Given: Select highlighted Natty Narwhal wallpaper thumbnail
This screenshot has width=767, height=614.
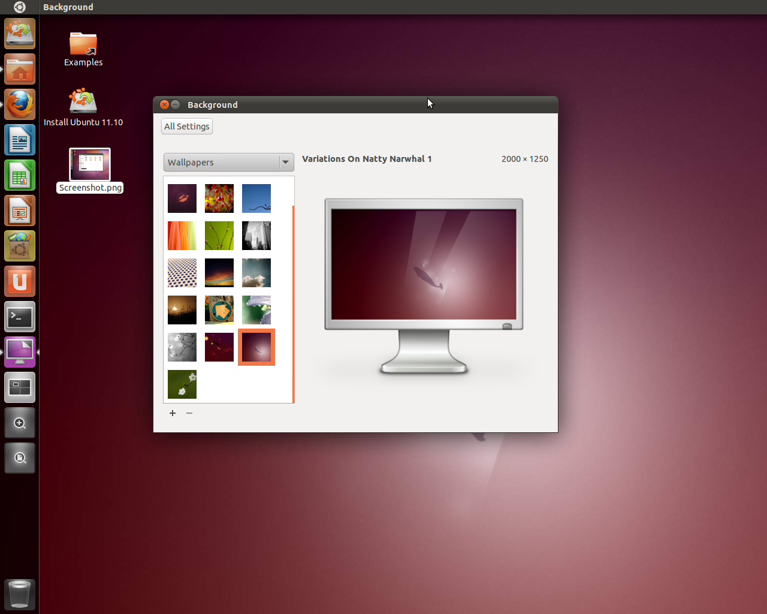Looking at the screenshot, I should (x=256, y=347).
